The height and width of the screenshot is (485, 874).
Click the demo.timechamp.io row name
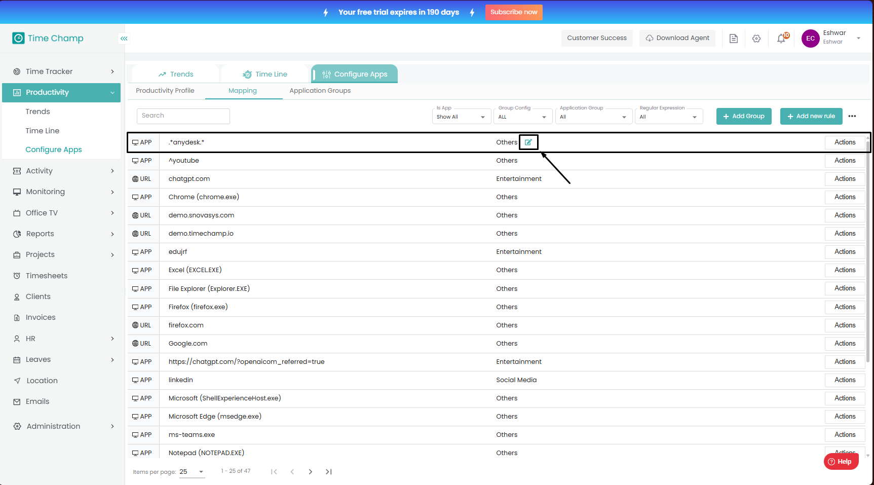201,234
